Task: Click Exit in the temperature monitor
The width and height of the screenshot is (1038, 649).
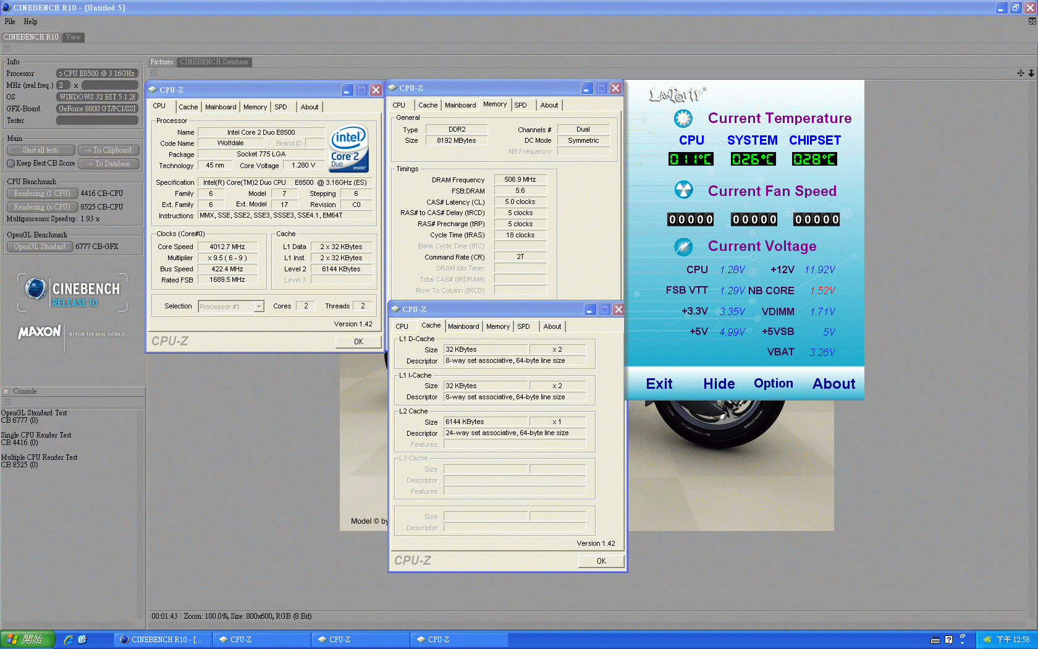Action: pos(659,384)
